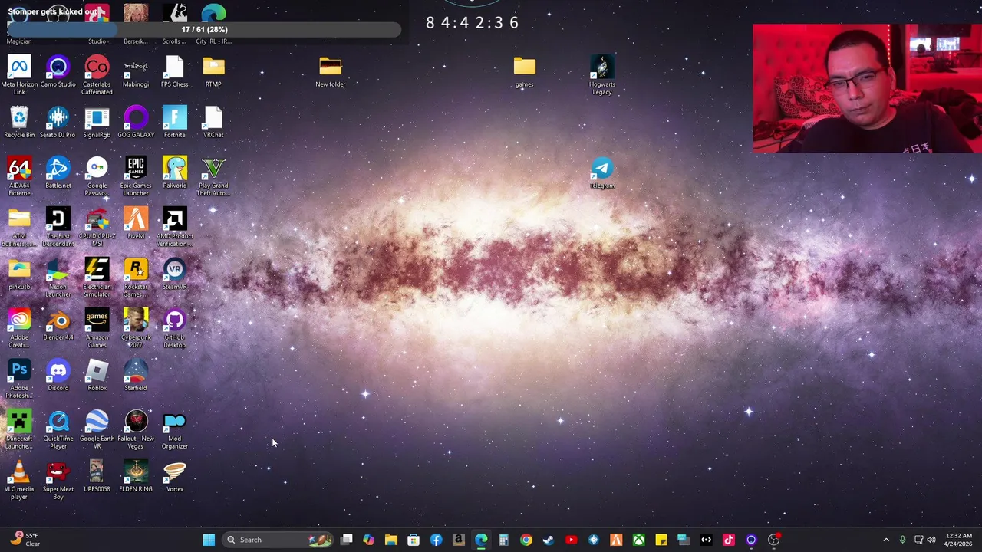
Task: Select the Adobe Photoshop shortcut
Action: pyautogui.click(x=19, y=379)
